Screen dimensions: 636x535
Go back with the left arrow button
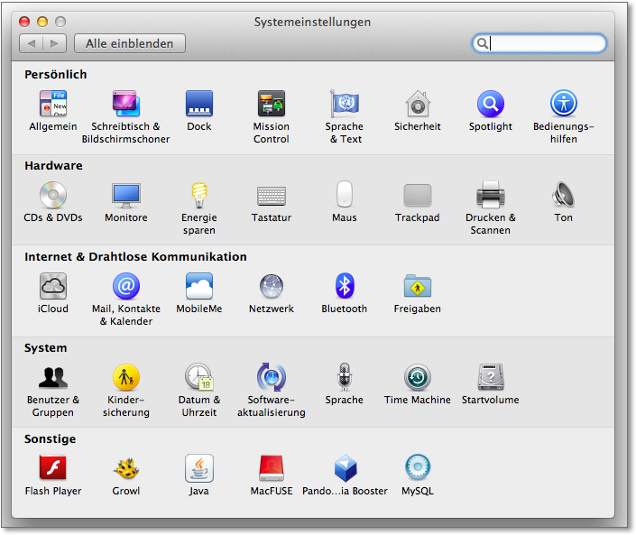point(32,43)
